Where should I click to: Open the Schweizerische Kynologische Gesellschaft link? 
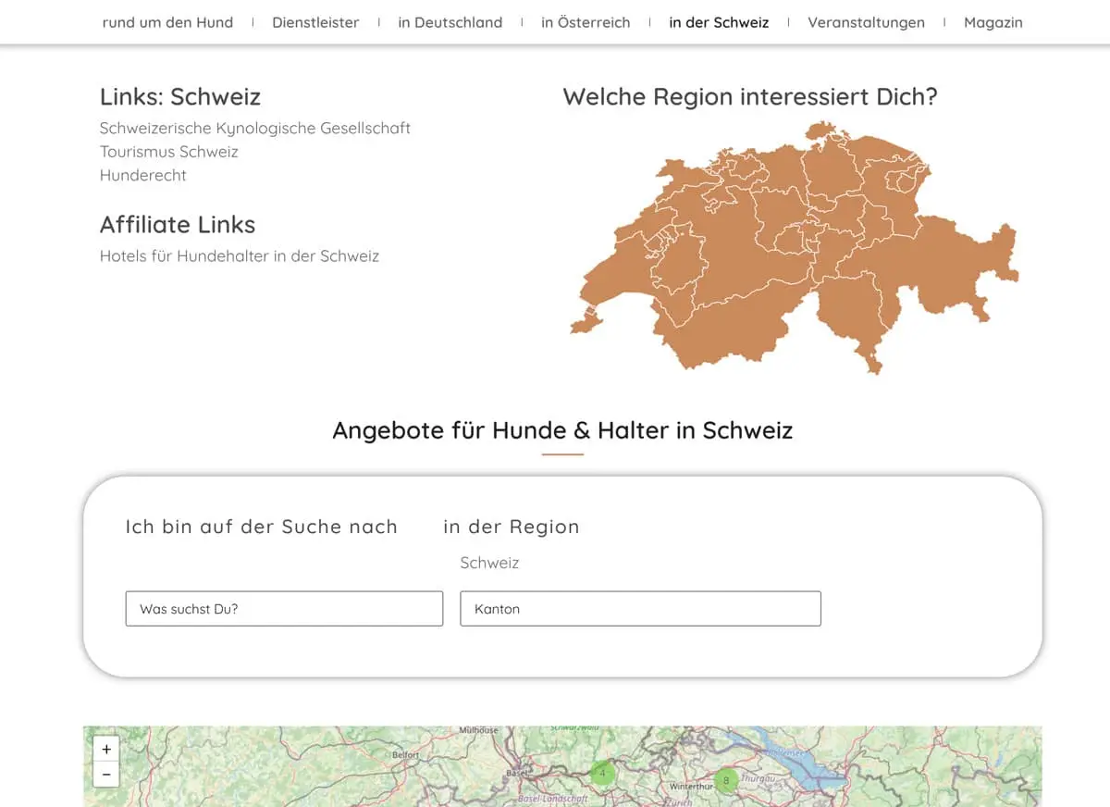pyautogui.click(x=254, y=128)
